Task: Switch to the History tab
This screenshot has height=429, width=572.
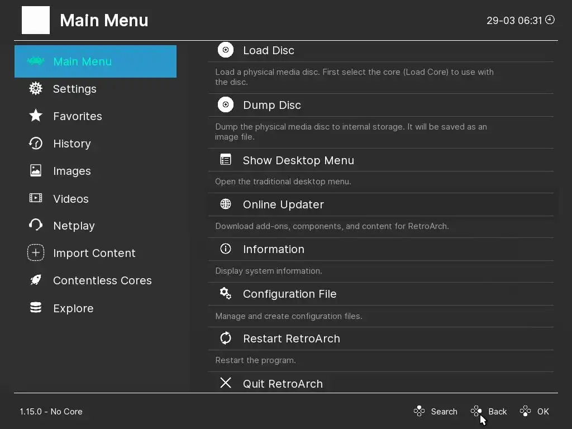Action: (95, 144)
